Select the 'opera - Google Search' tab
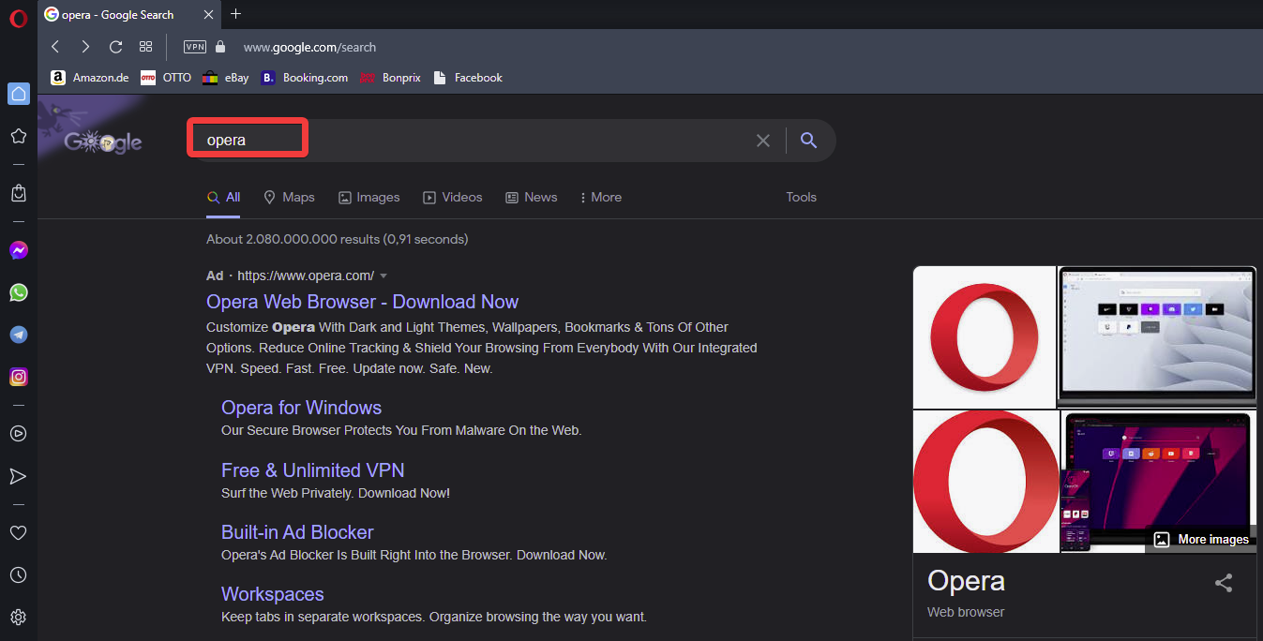Viewport: 1263px width, 641px height. (128, 14)
